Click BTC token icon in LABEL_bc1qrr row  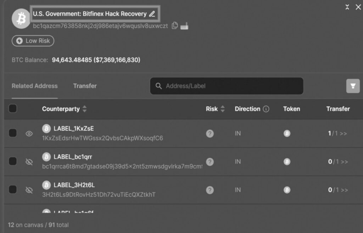click(x=287, y=161)
